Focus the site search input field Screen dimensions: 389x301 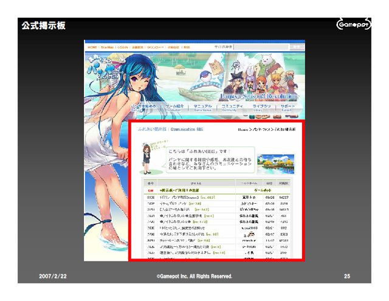[x=261, y=47]
